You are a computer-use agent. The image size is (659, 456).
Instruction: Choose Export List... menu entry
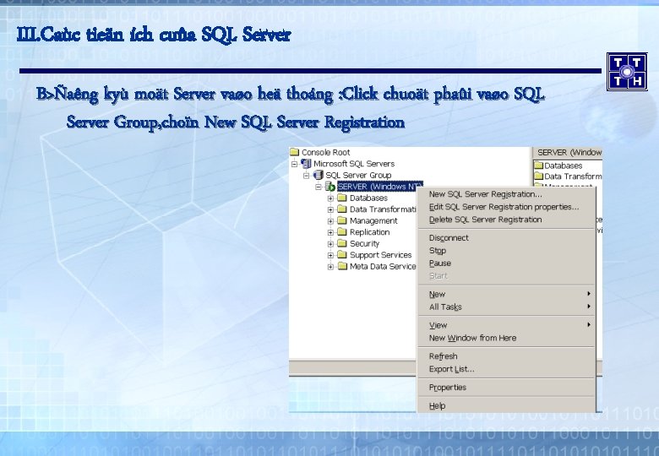pos(506,369)
